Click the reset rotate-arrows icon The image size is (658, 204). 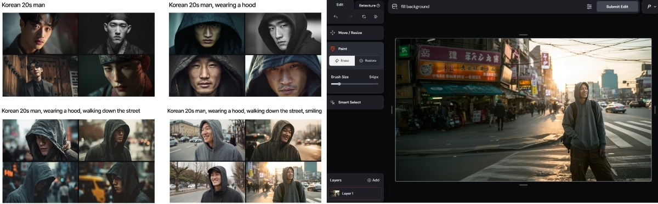pyautogui.click(x=364, y=17)
